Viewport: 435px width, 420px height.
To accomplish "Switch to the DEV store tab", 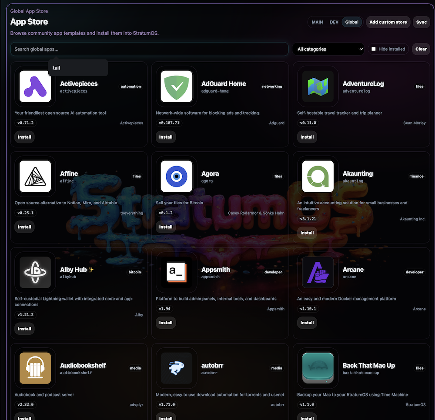I will coord(334,22).
